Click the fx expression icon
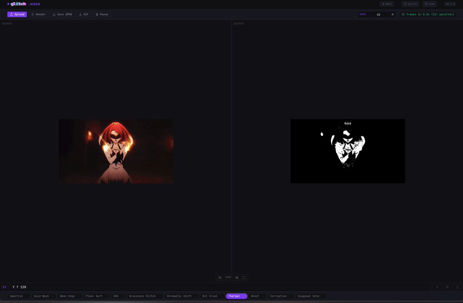 pyautogui.click(x=4, y=287)
